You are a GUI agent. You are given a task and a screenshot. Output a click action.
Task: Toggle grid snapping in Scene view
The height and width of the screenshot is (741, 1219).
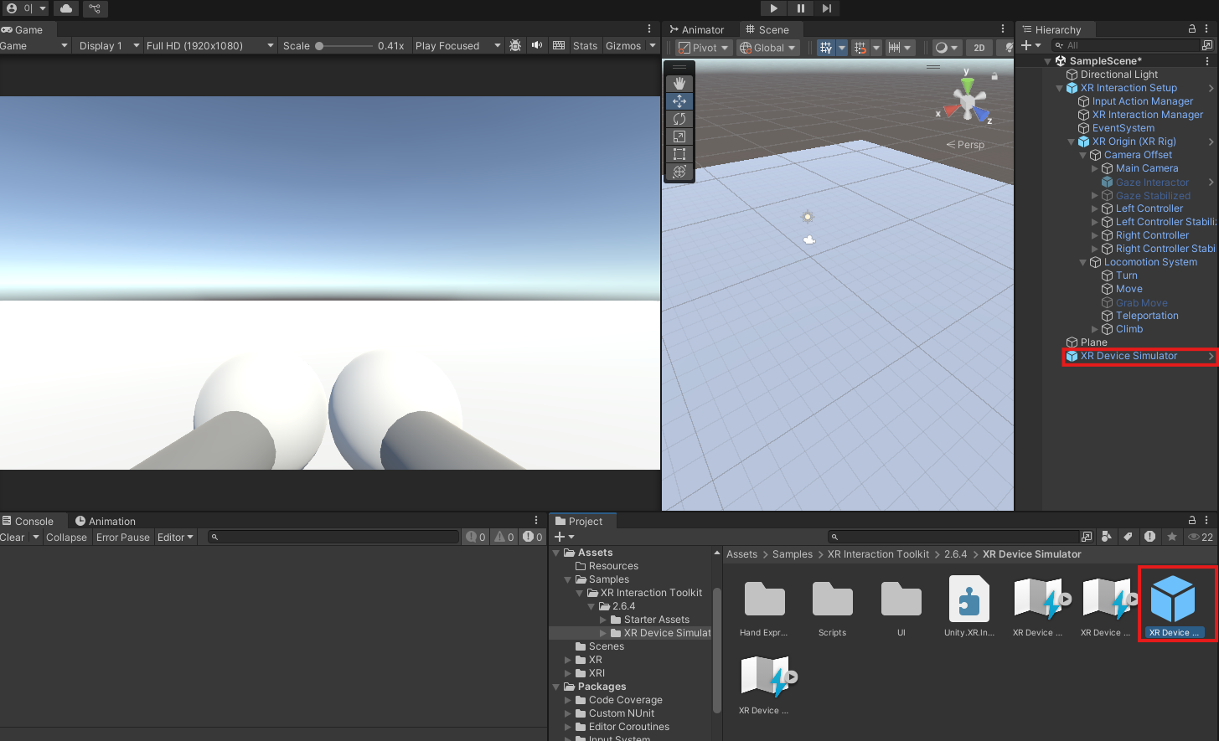pos(860,48)
